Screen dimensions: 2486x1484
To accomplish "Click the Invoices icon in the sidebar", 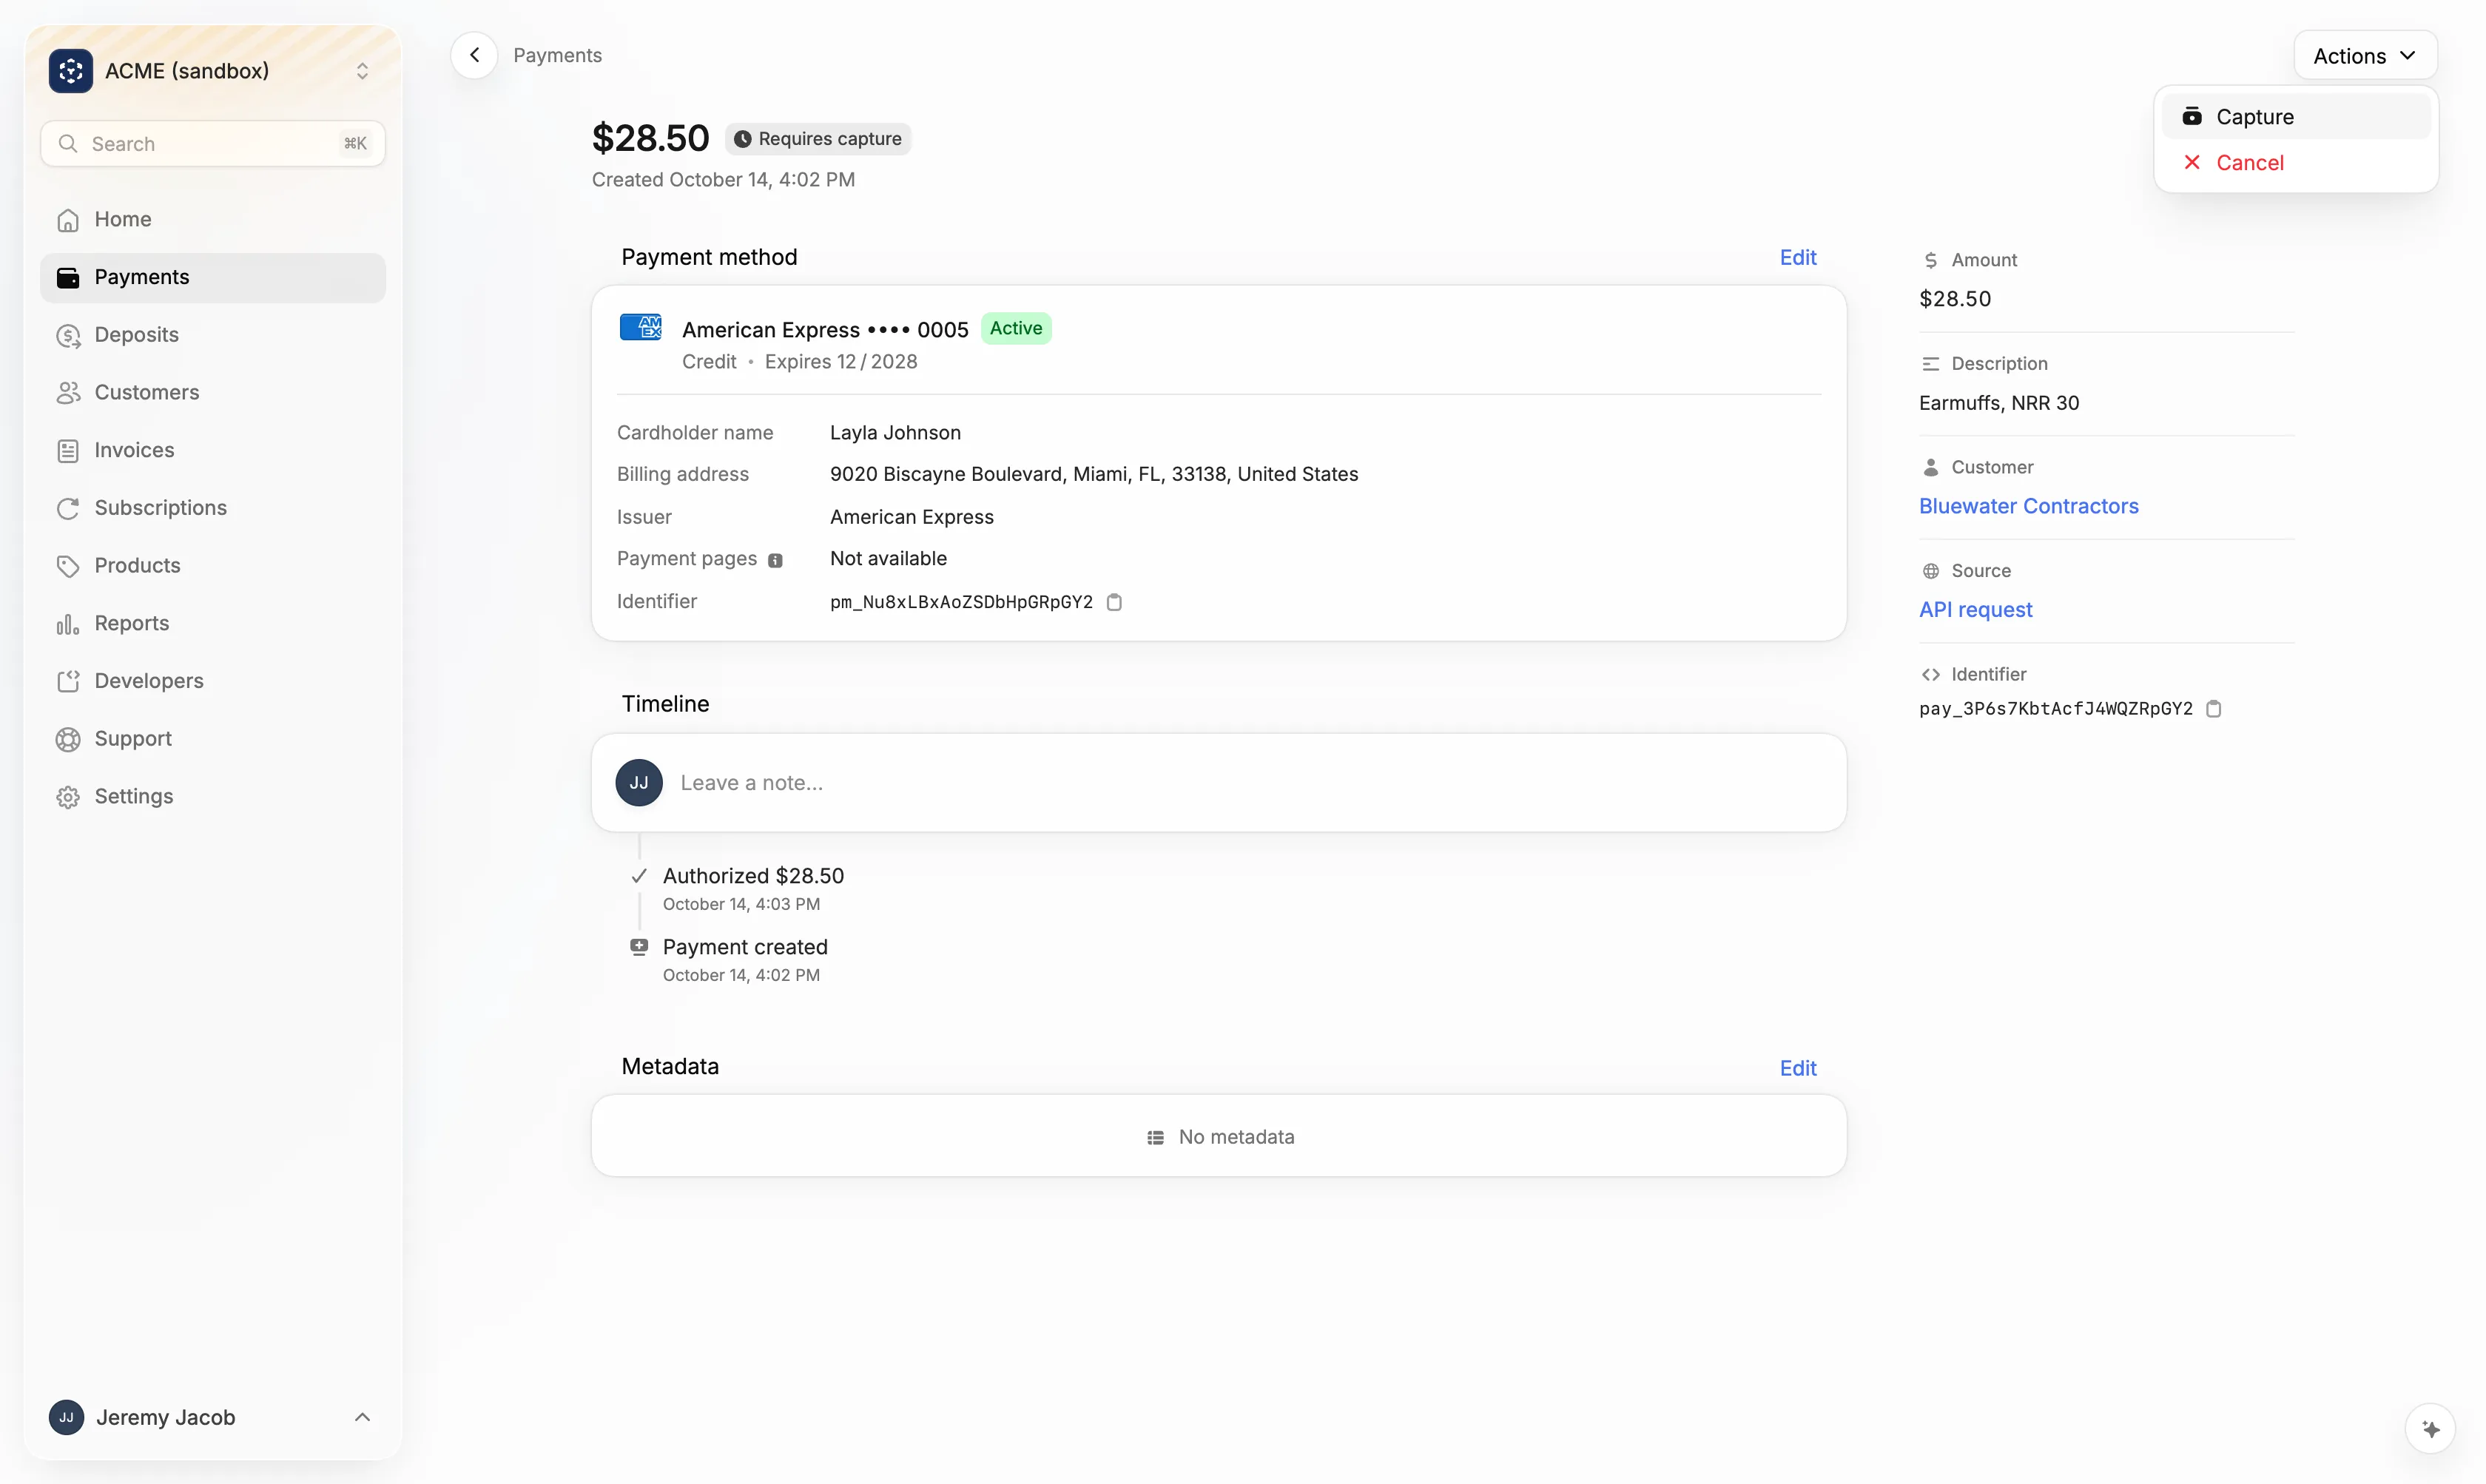I will [x=68, y=451].
